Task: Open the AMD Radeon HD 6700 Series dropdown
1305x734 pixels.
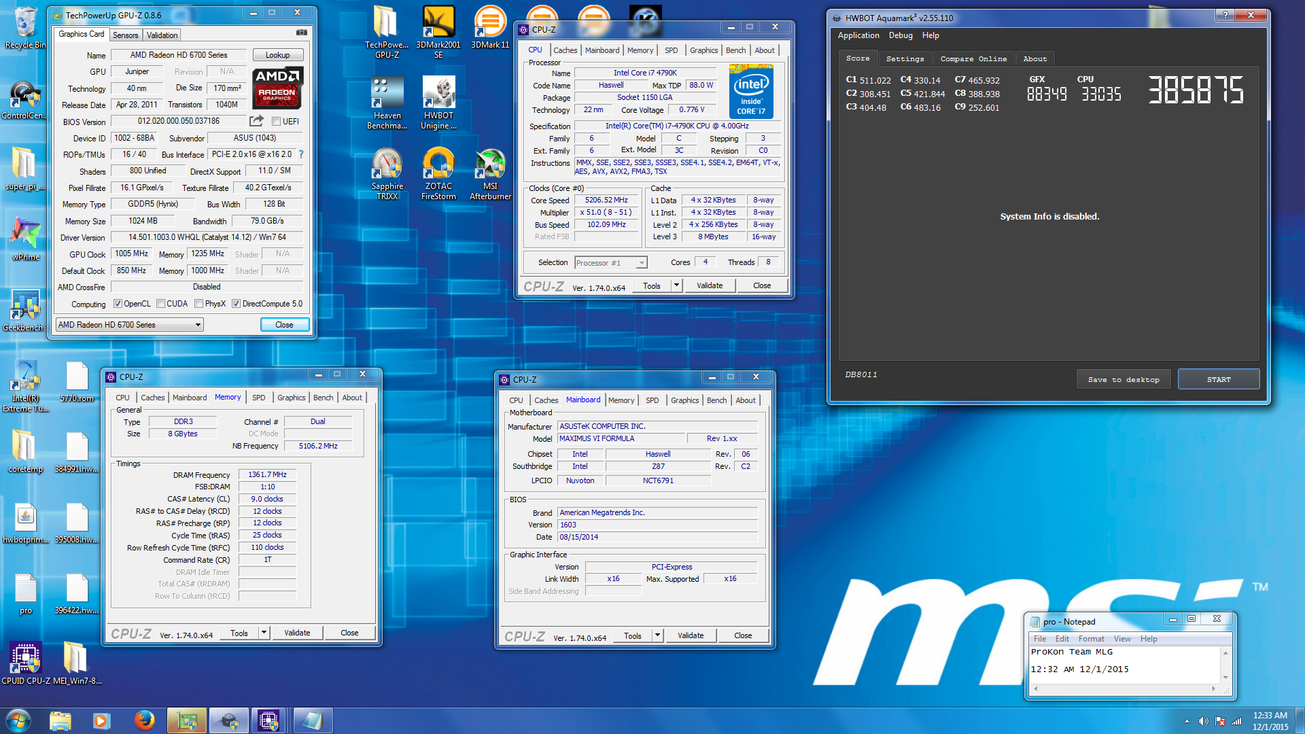Action: [129, 325]
